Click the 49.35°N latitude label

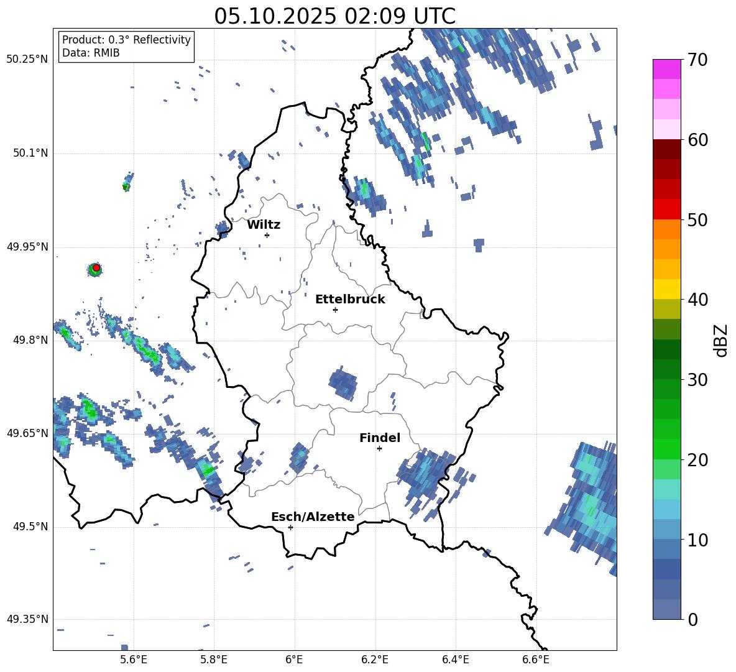click(x=27, y=619)
